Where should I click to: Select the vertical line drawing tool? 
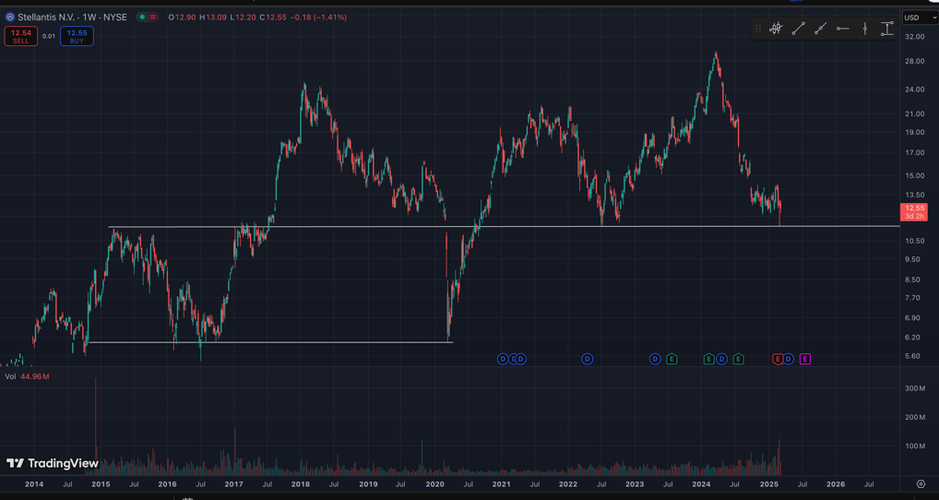click(x=864, y=29)
